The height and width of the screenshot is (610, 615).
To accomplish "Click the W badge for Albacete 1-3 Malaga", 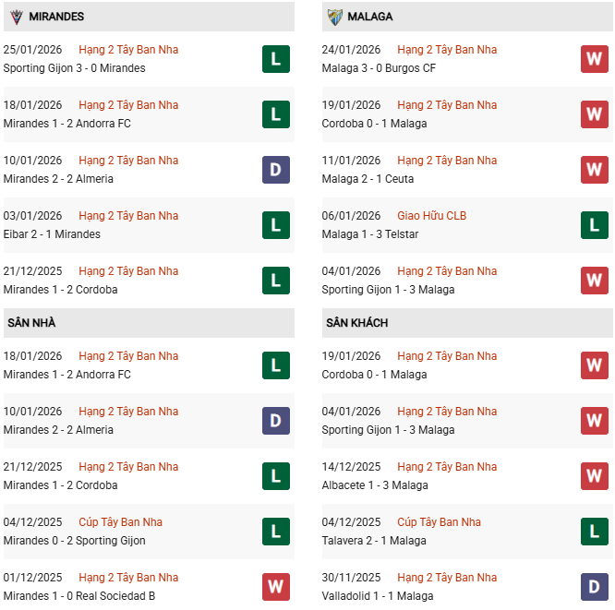I will point(594,476).
